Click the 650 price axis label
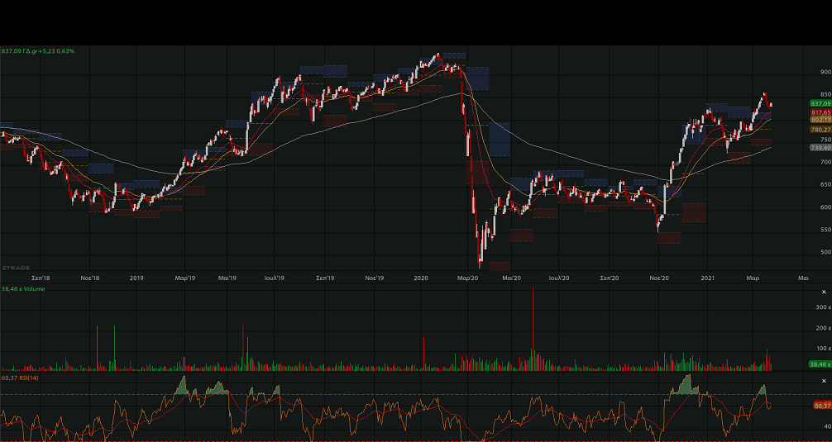Screen dimensions: 832x442 (x=825, y=185)
